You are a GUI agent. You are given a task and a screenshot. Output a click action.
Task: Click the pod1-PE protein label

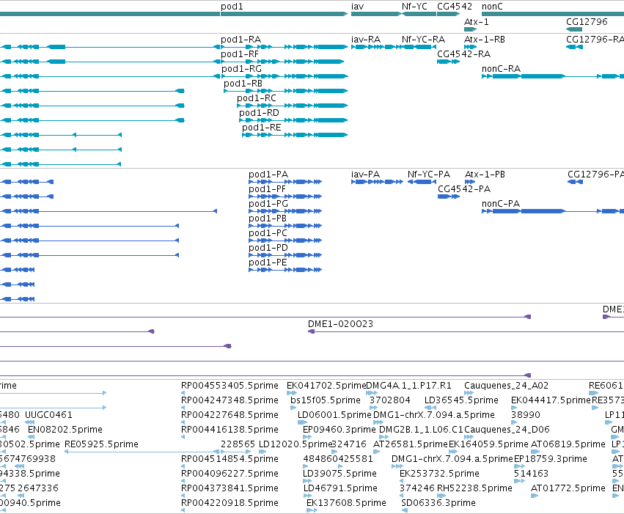pos(268,262)
